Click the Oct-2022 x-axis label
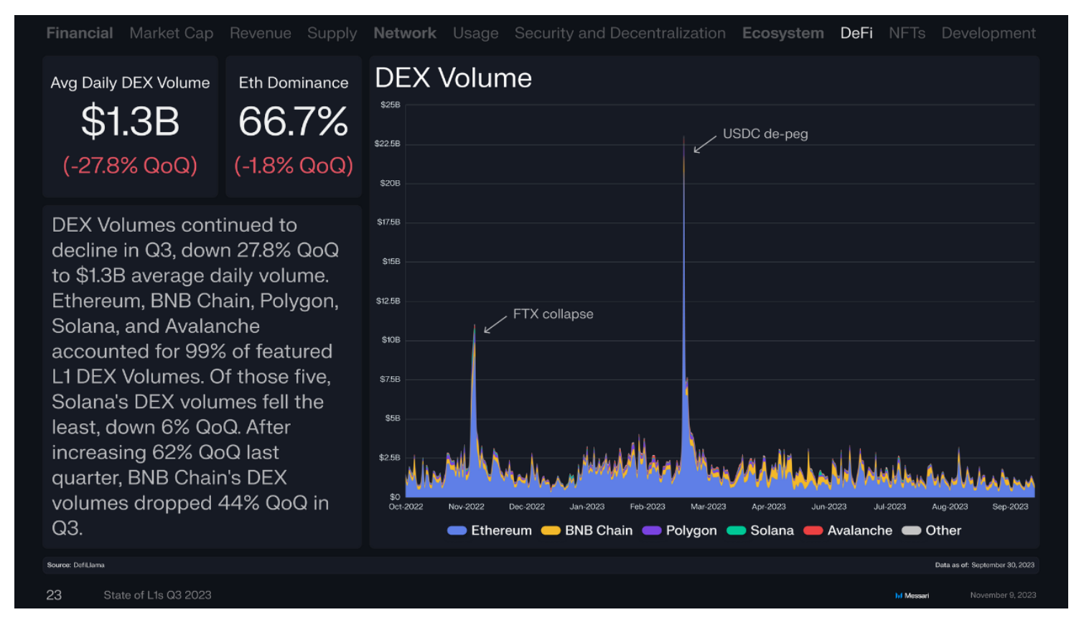This screenshot has height=630, width=1084. pyautogui.click(x=406, y=507)
